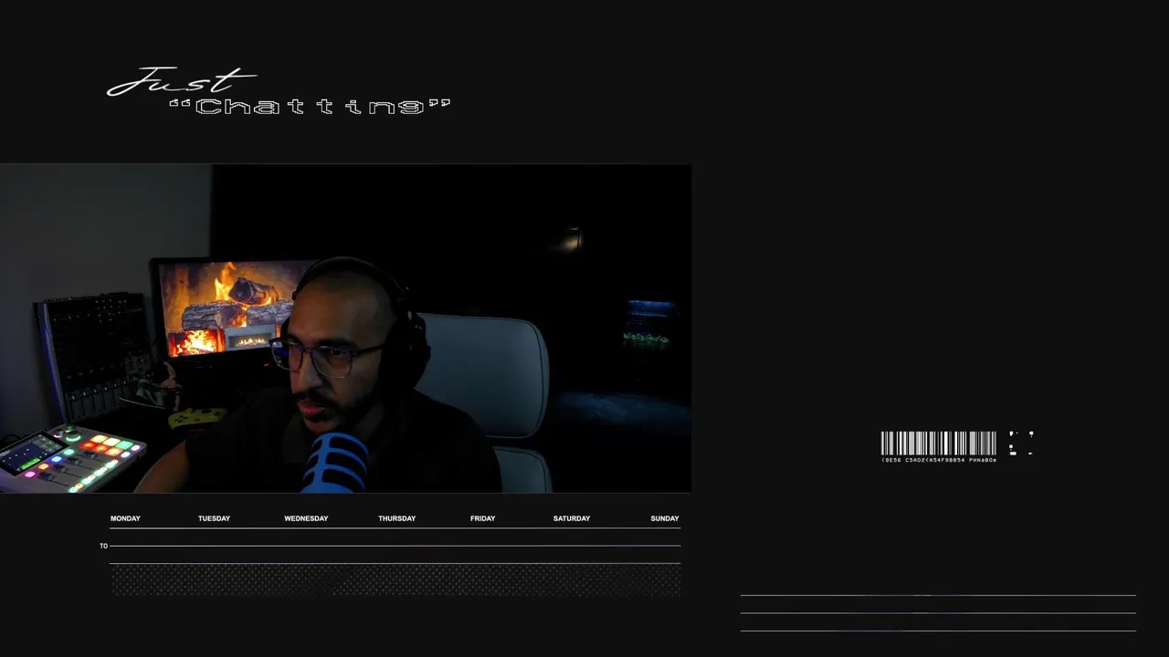Click the "TO" label beside the schedule line
The image size is (1169, 657).
coord(103,546)
